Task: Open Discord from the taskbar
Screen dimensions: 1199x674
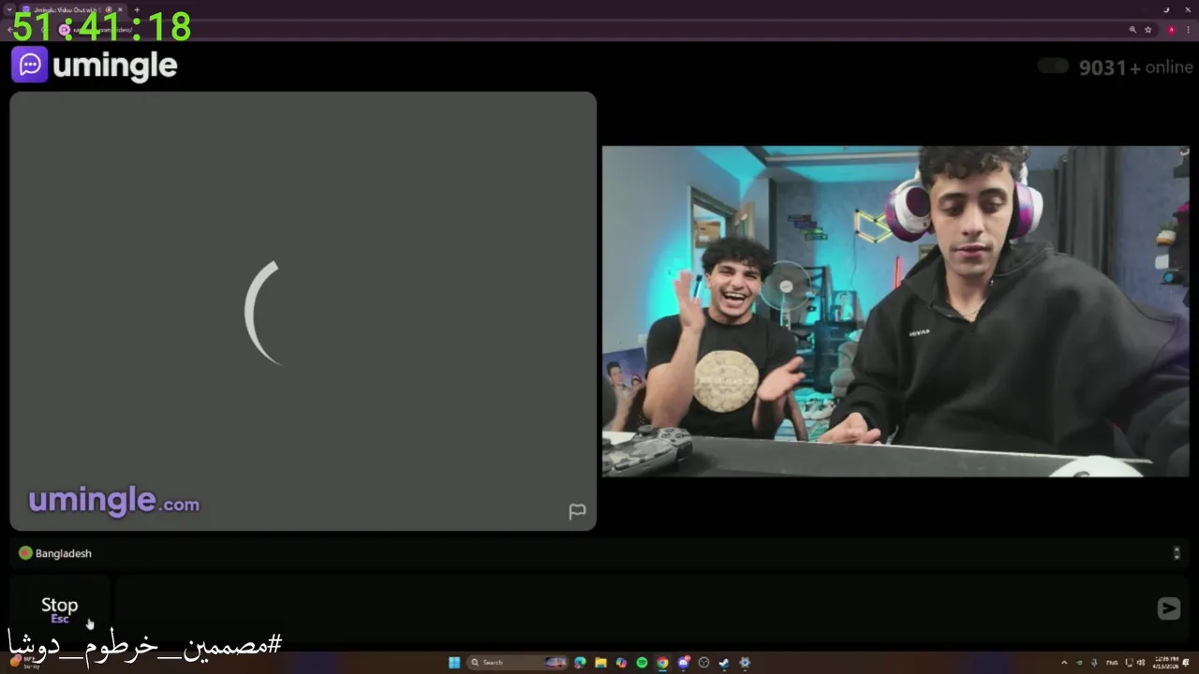Action: [x=684, y=663]
